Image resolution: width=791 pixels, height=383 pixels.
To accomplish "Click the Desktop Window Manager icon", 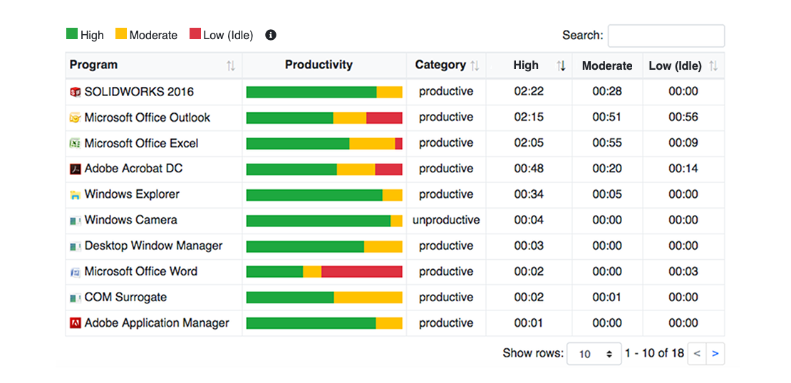I will coord(75,246).
